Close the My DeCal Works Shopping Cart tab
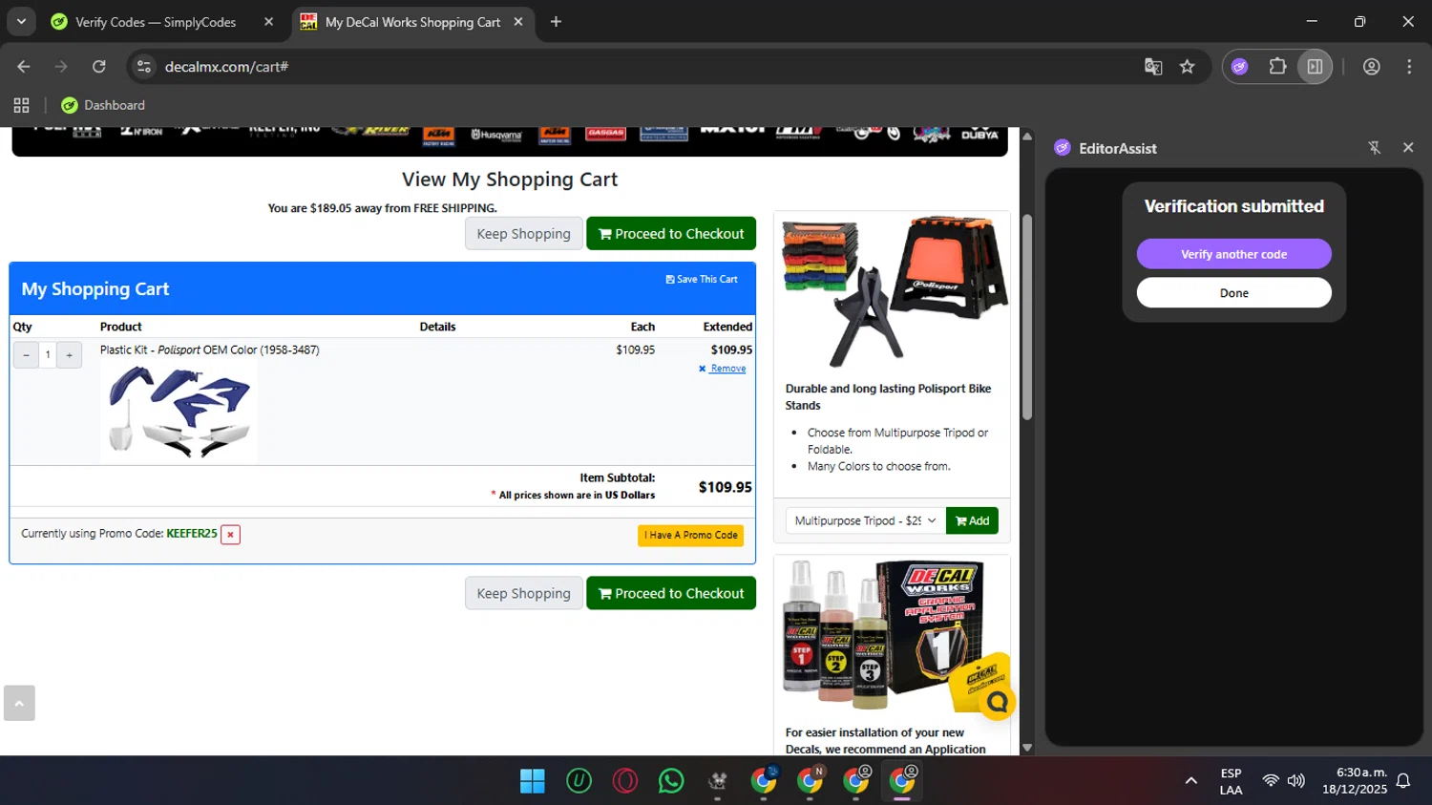Screen dimensions: 1432x805 pyautogui.click(x=518, y=21)
